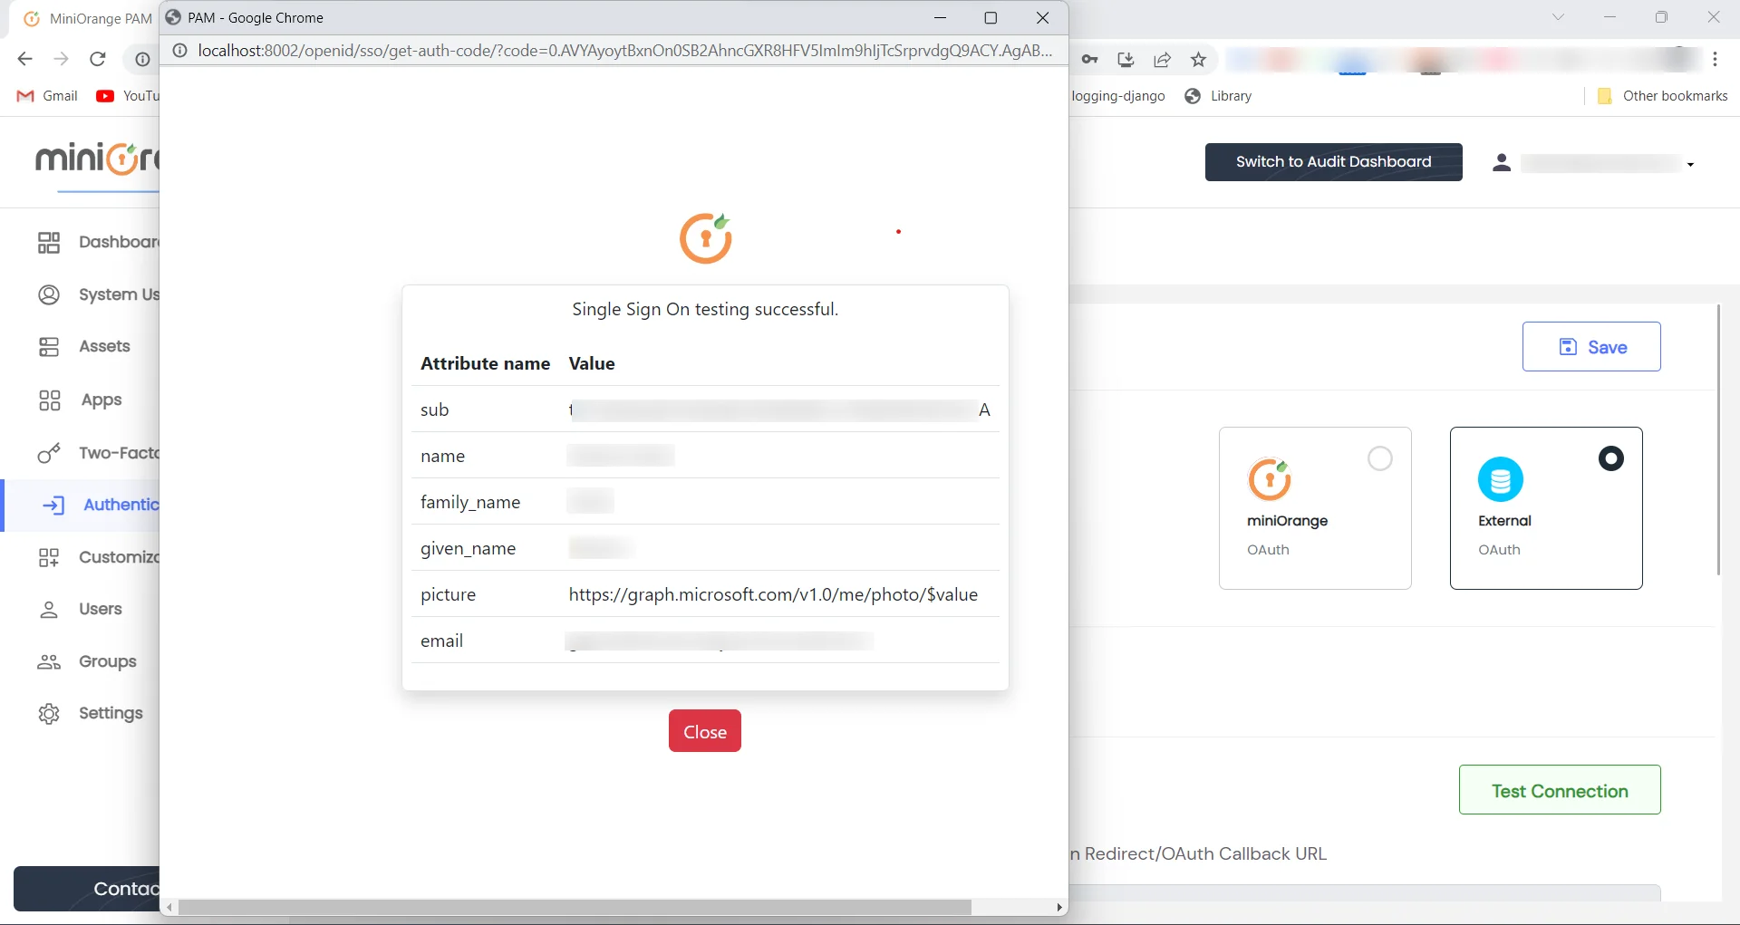Open the tab search chevron at top right
The width and height of the screenshot is (1740, 925).
point(1559,16)
